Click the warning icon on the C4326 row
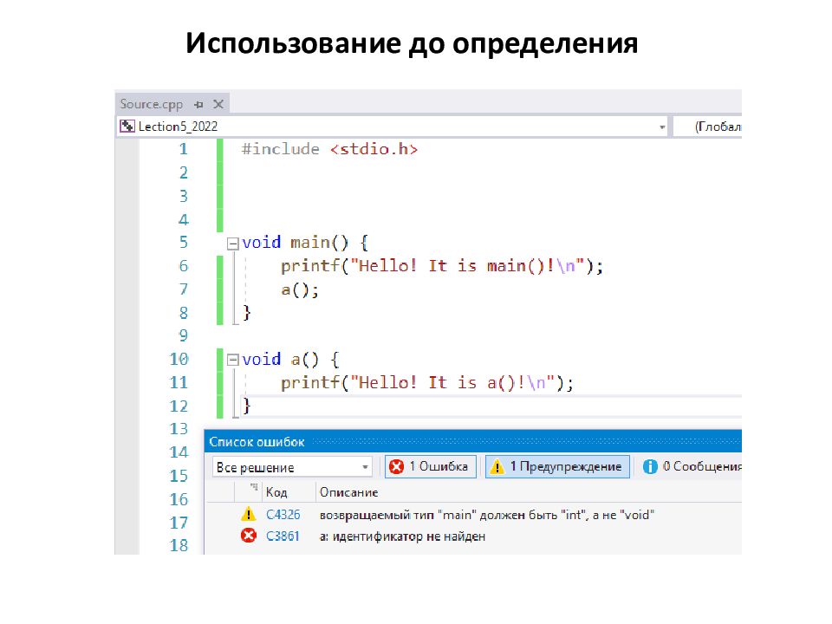Image resolution: width=832 pixels, height=624 pixels. tap(249, 514)
